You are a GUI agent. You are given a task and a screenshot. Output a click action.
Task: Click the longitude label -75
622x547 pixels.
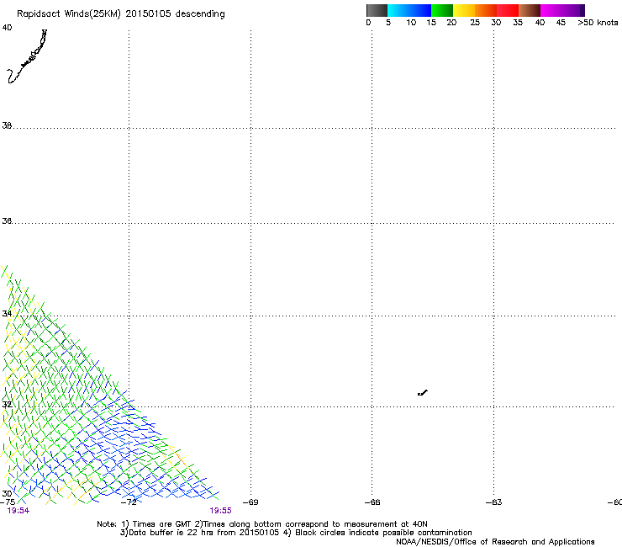click(8, 502)
